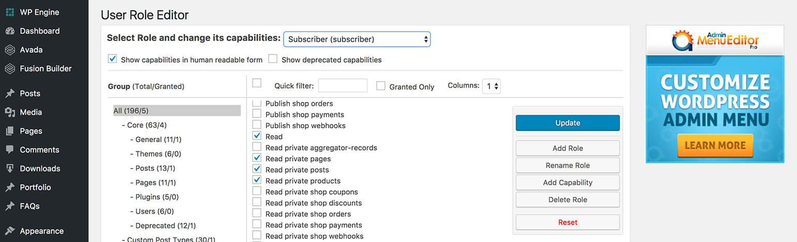This screenshot has height=242, width=797.
Task: Click the Comments speech bubble icon
Action: point(10,150)
